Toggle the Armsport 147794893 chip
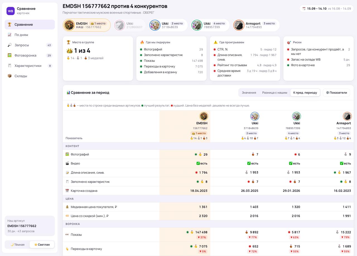 pos(256,25)
